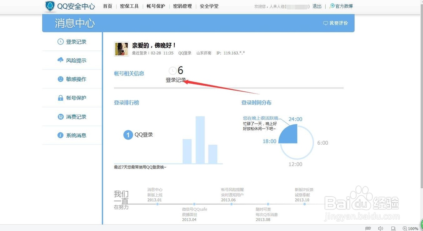Click the user avatar dog photo

tap(121, 49)
